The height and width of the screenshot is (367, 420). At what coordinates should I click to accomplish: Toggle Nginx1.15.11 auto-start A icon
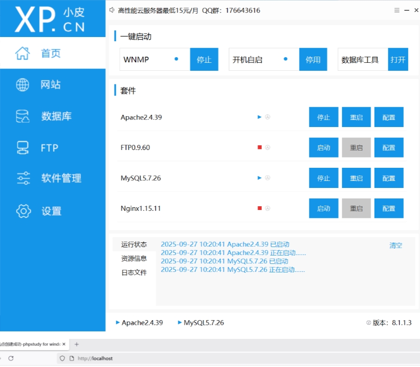tap(267, 208)
